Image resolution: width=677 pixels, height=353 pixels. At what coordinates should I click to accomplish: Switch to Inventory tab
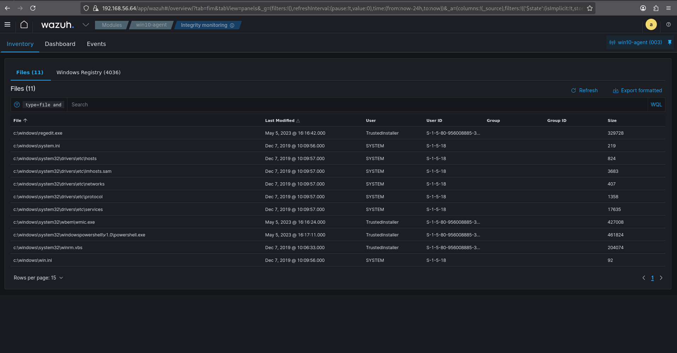(20, 44)
